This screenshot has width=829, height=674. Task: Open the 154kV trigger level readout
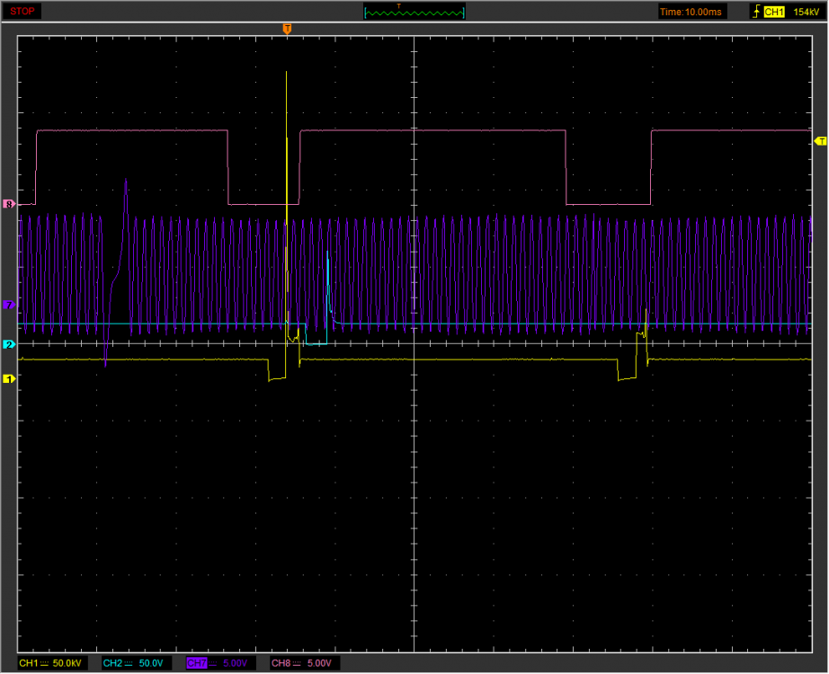click(806, 12)
